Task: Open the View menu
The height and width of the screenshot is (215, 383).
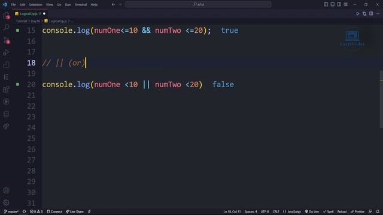Action: click(x=49, y=5)
